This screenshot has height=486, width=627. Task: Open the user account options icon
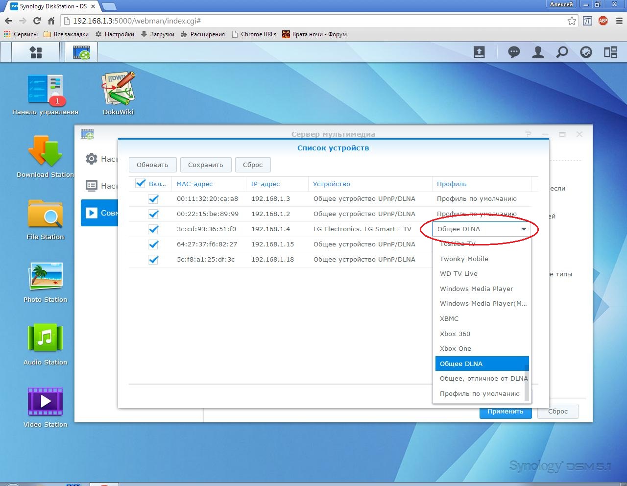pyautogui.click(x=538, y=52)
